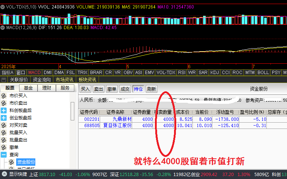The height and width of the screenshot is (179, 287).
Task: Open the 指标A button
Action: 7,73
